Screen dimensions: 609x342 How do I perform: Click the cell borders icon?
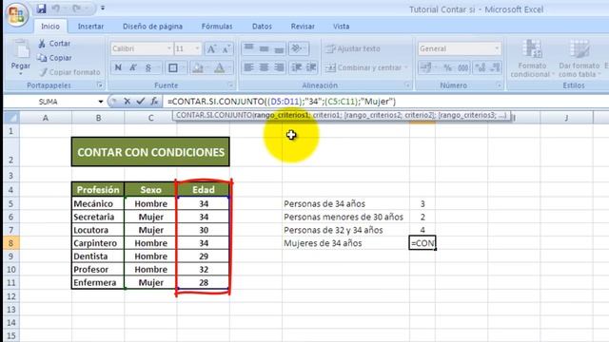[173, 67]
